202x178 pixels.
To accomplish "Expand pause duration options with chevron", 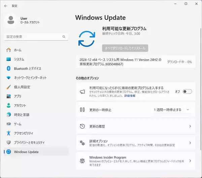I will 188,110.
